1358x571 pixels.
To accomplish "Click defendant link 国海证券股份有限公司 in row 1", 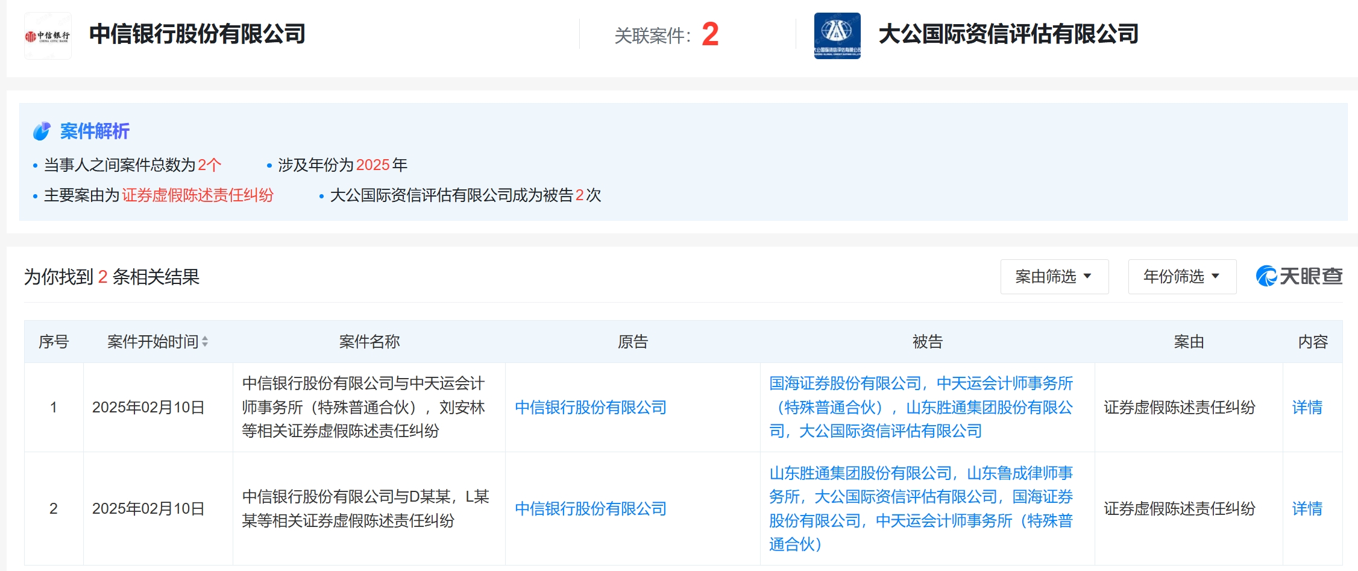I will click(x=845, y=383).
